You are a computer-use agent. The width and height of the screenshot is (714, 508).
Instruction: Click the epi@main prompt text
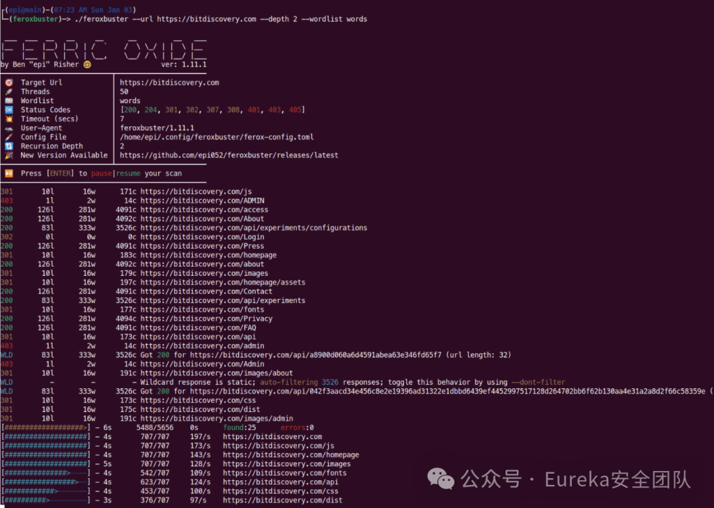pos(25,9)
